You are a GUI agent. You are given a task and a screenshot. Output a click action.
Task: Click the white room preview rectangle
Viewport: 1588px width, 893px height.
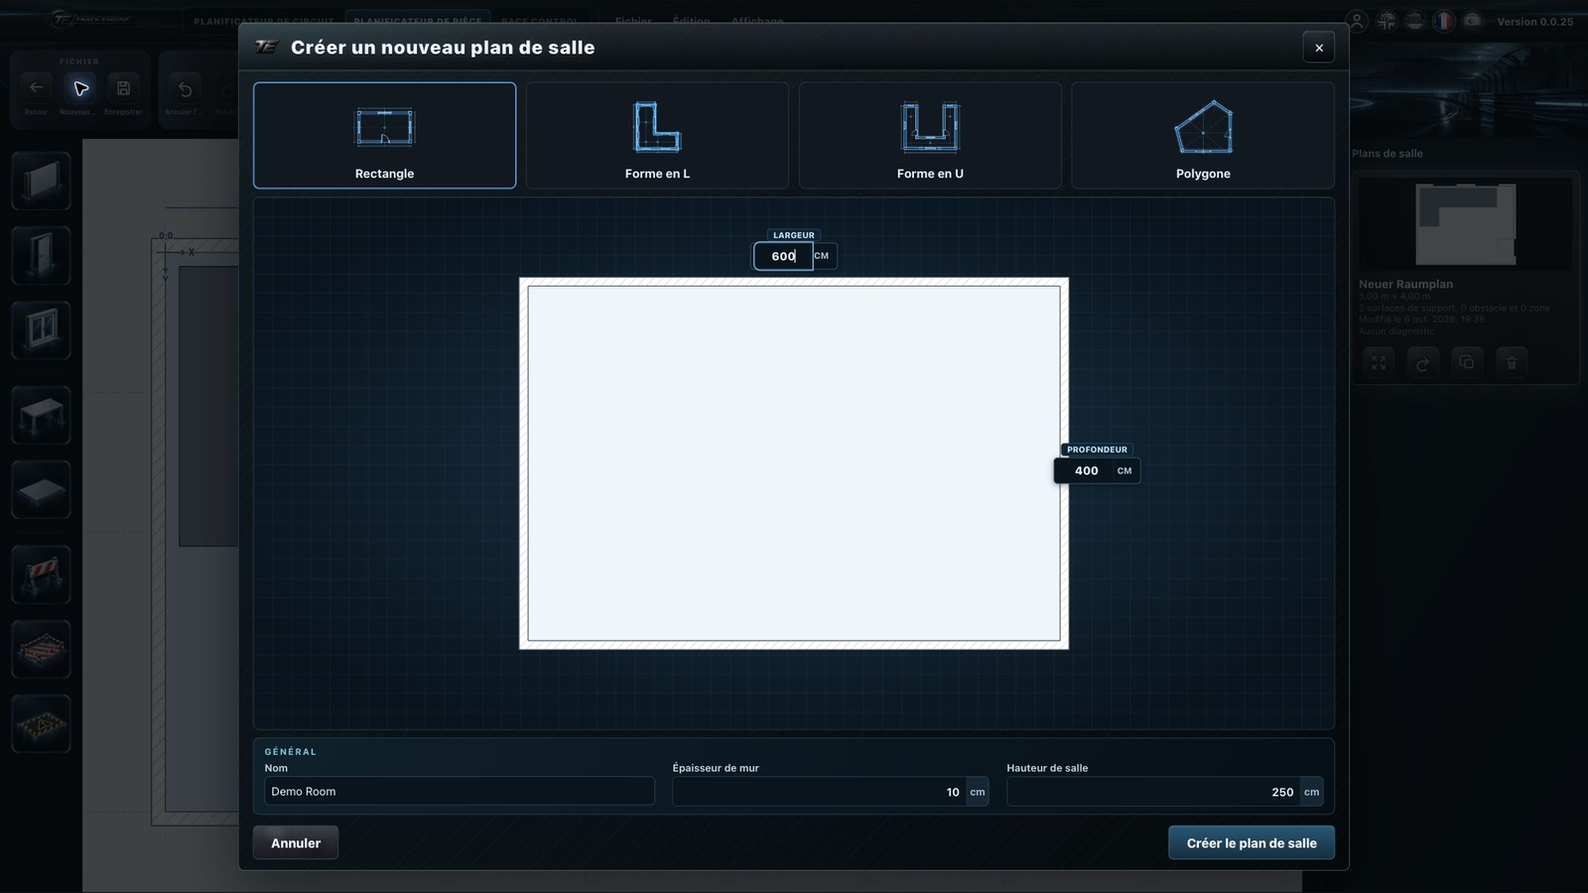tap(794, 463)
